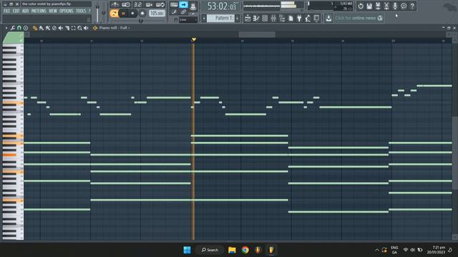
Task: Click the one-click audio recording microphone
Action: coord(395,6)
